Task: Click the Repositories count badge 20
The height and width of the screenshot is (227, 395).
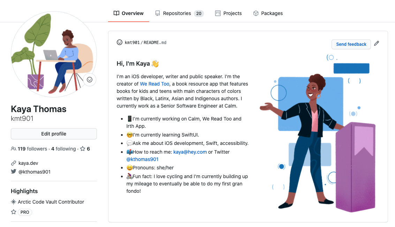Action: (x=199, y=13)
